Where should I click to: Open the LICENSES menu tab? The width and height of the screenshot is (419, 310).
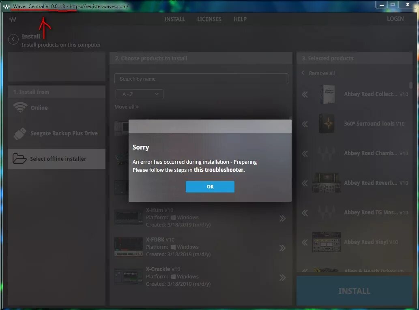point(209,19)
